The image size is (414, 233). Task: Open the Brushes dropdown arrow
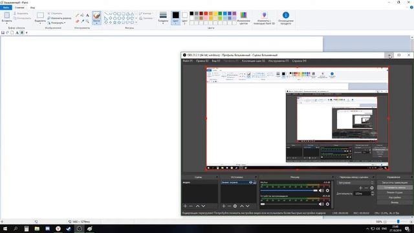pyautogui.click(x=96, y=23)
